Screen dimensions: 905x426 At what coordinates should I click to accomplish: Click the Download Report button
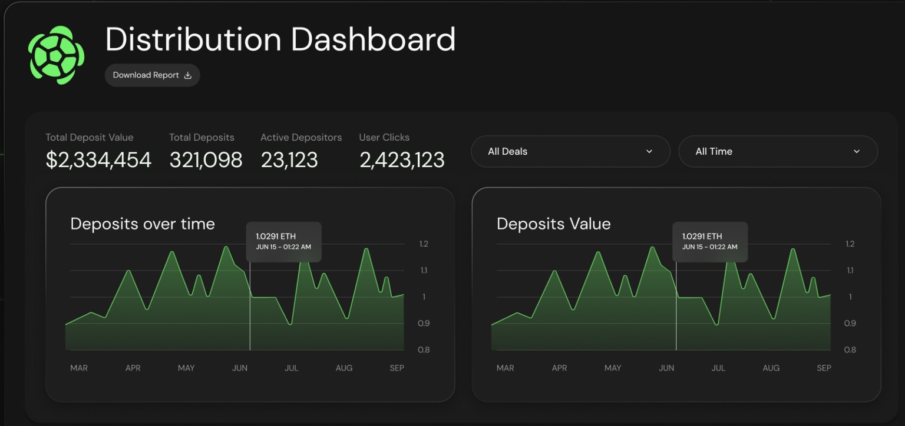[x=152, y=75]
